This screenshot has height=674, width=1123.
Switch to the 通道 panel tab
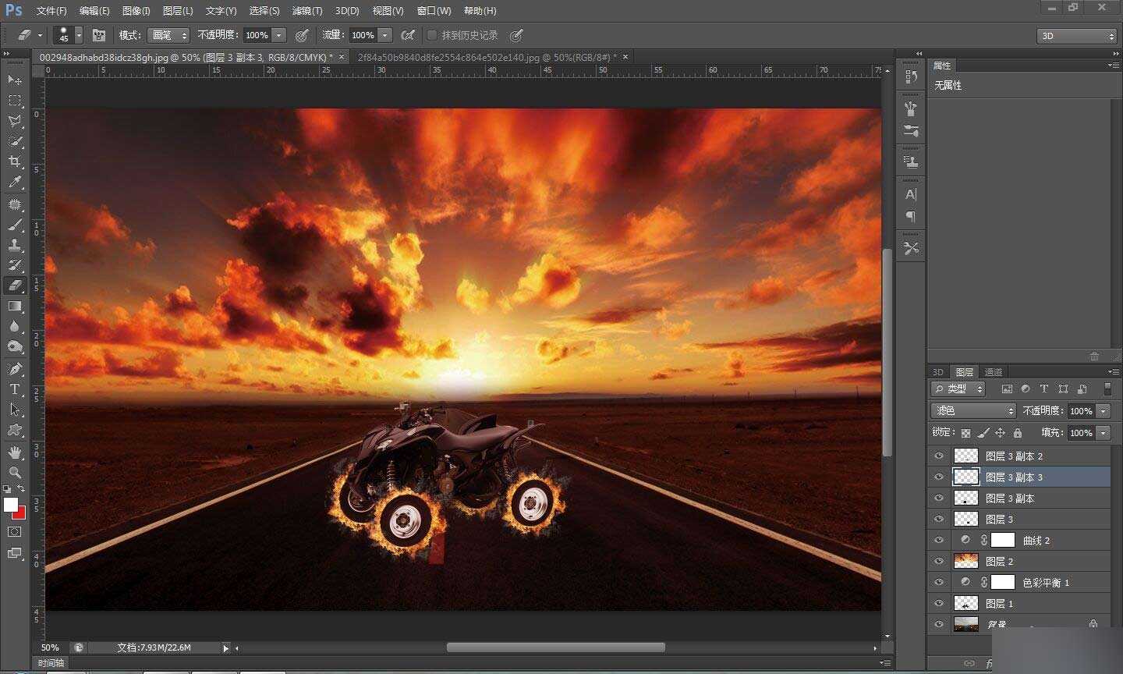tap(993, 372)
